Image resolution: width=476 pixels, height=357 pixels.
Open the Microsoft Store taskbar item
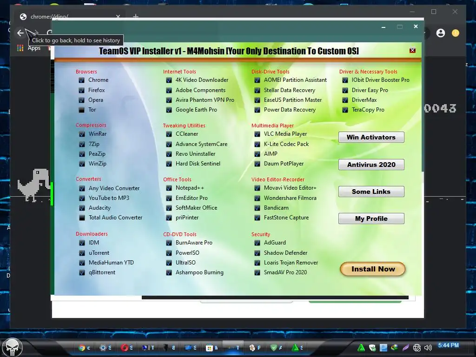click(212, 348)
